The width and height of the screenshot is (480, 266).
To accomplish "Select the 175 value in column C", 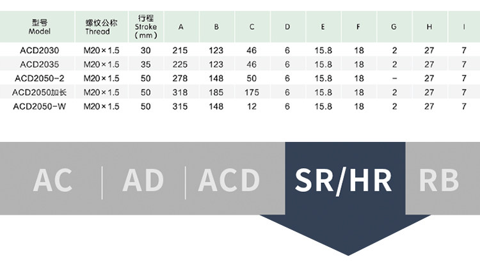I will (x=252, y=92).
